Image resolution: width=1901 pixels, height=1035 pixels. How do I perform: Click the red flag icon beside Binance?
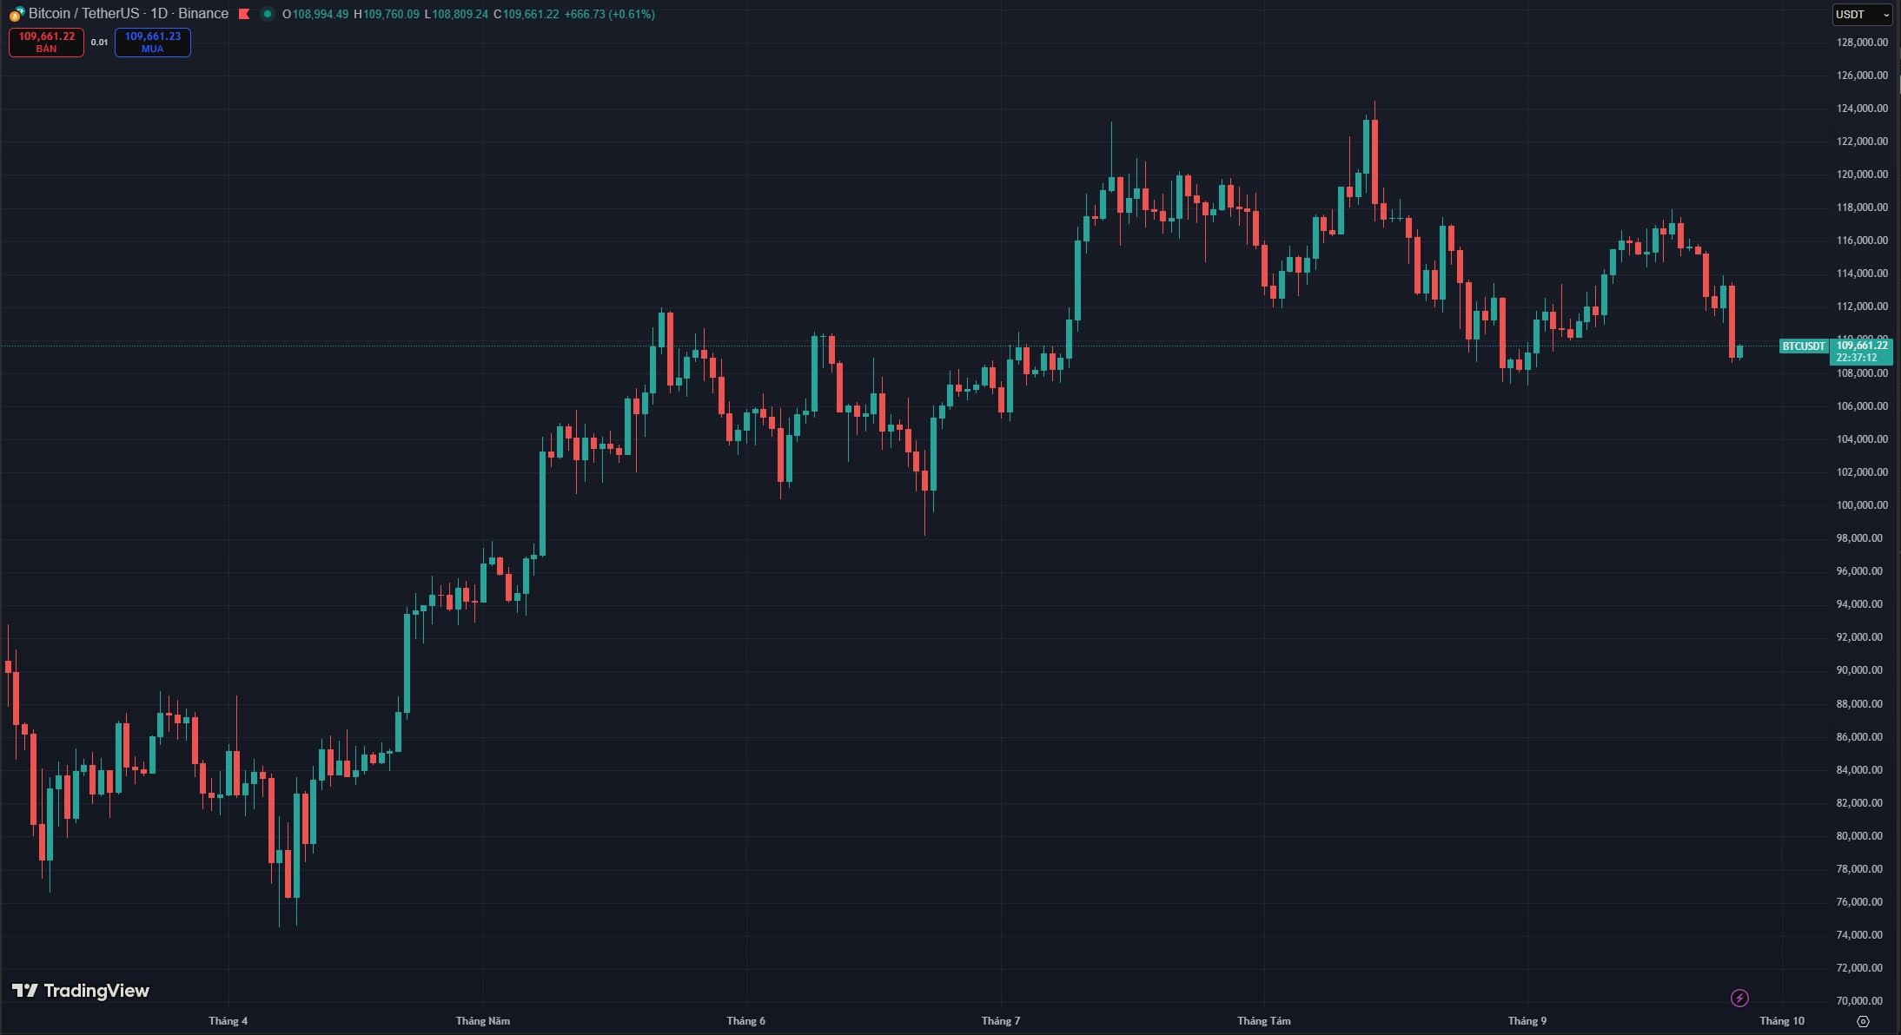coord(245,14)
